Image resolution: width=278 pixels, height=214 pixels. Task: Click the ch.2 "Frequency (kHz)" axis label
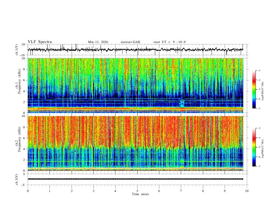[19, 139]
